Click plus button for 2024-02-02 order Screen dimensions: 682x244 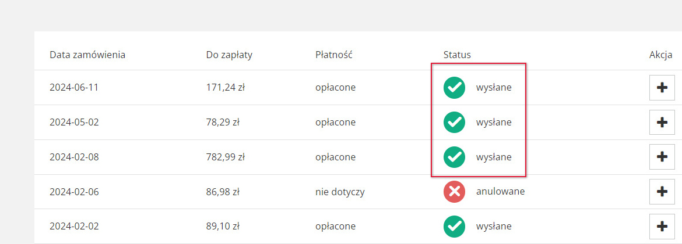coord(662,226)
